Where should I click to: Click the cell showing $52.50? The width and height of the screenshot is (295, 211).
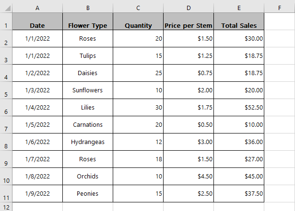point(239,108)
